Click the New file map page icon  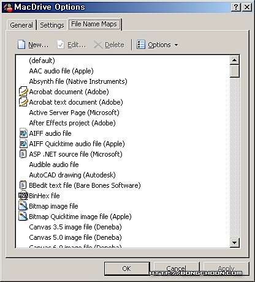pos(21,45)
